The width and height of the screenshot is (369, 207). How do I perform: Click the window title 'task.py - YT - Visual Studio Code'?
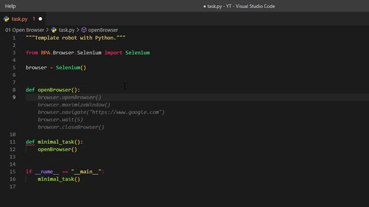(241, 6)
